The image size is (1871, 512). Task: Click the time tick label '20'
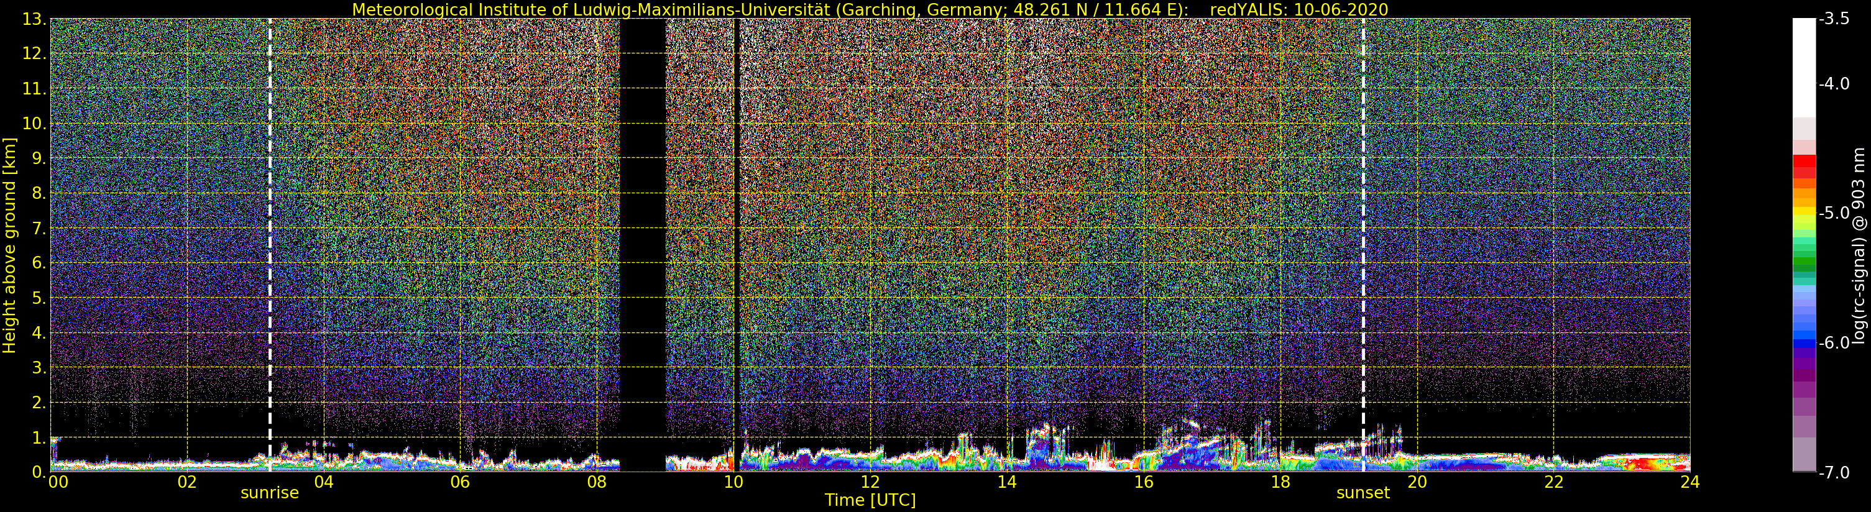click(x=1417, y=482)
